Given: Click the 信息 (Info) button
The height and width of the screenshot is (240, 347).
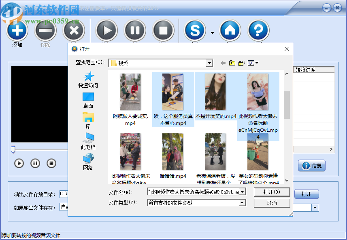Looking at the screenshot, I should click(311, 166).
